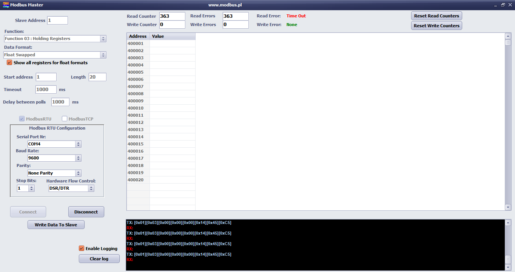Viewport: 515px width, 272px height.
Task: Restore the window with title bar restore button
Action: coord(503,5)
